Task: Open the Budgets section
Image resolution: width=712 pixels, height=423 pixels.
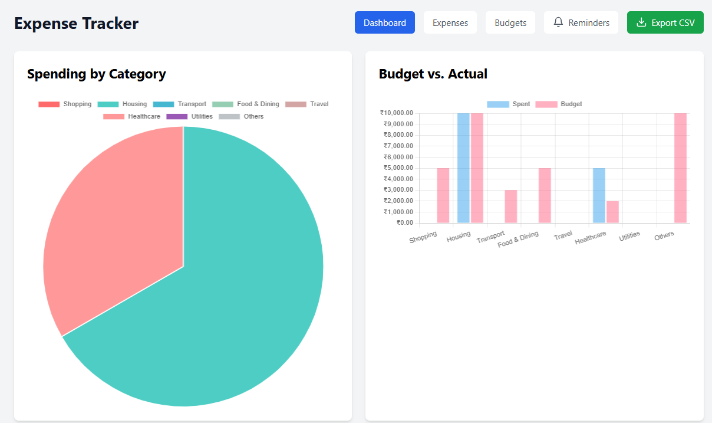Action: click(510, 22)
